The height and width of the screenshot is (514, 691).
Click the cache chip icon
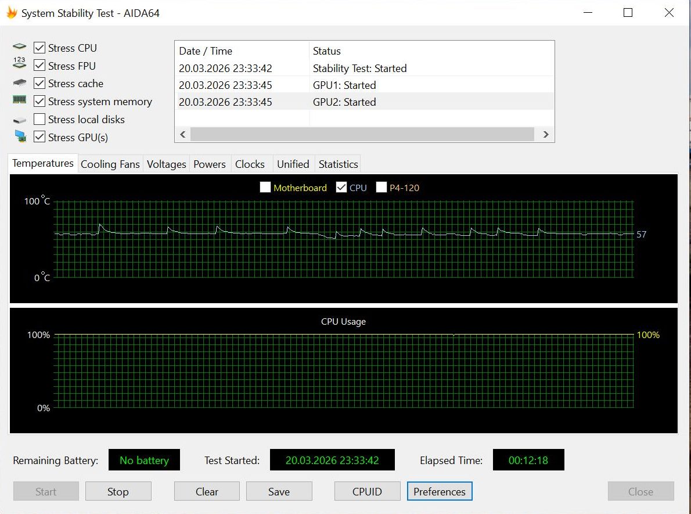(x=19, y=82)
